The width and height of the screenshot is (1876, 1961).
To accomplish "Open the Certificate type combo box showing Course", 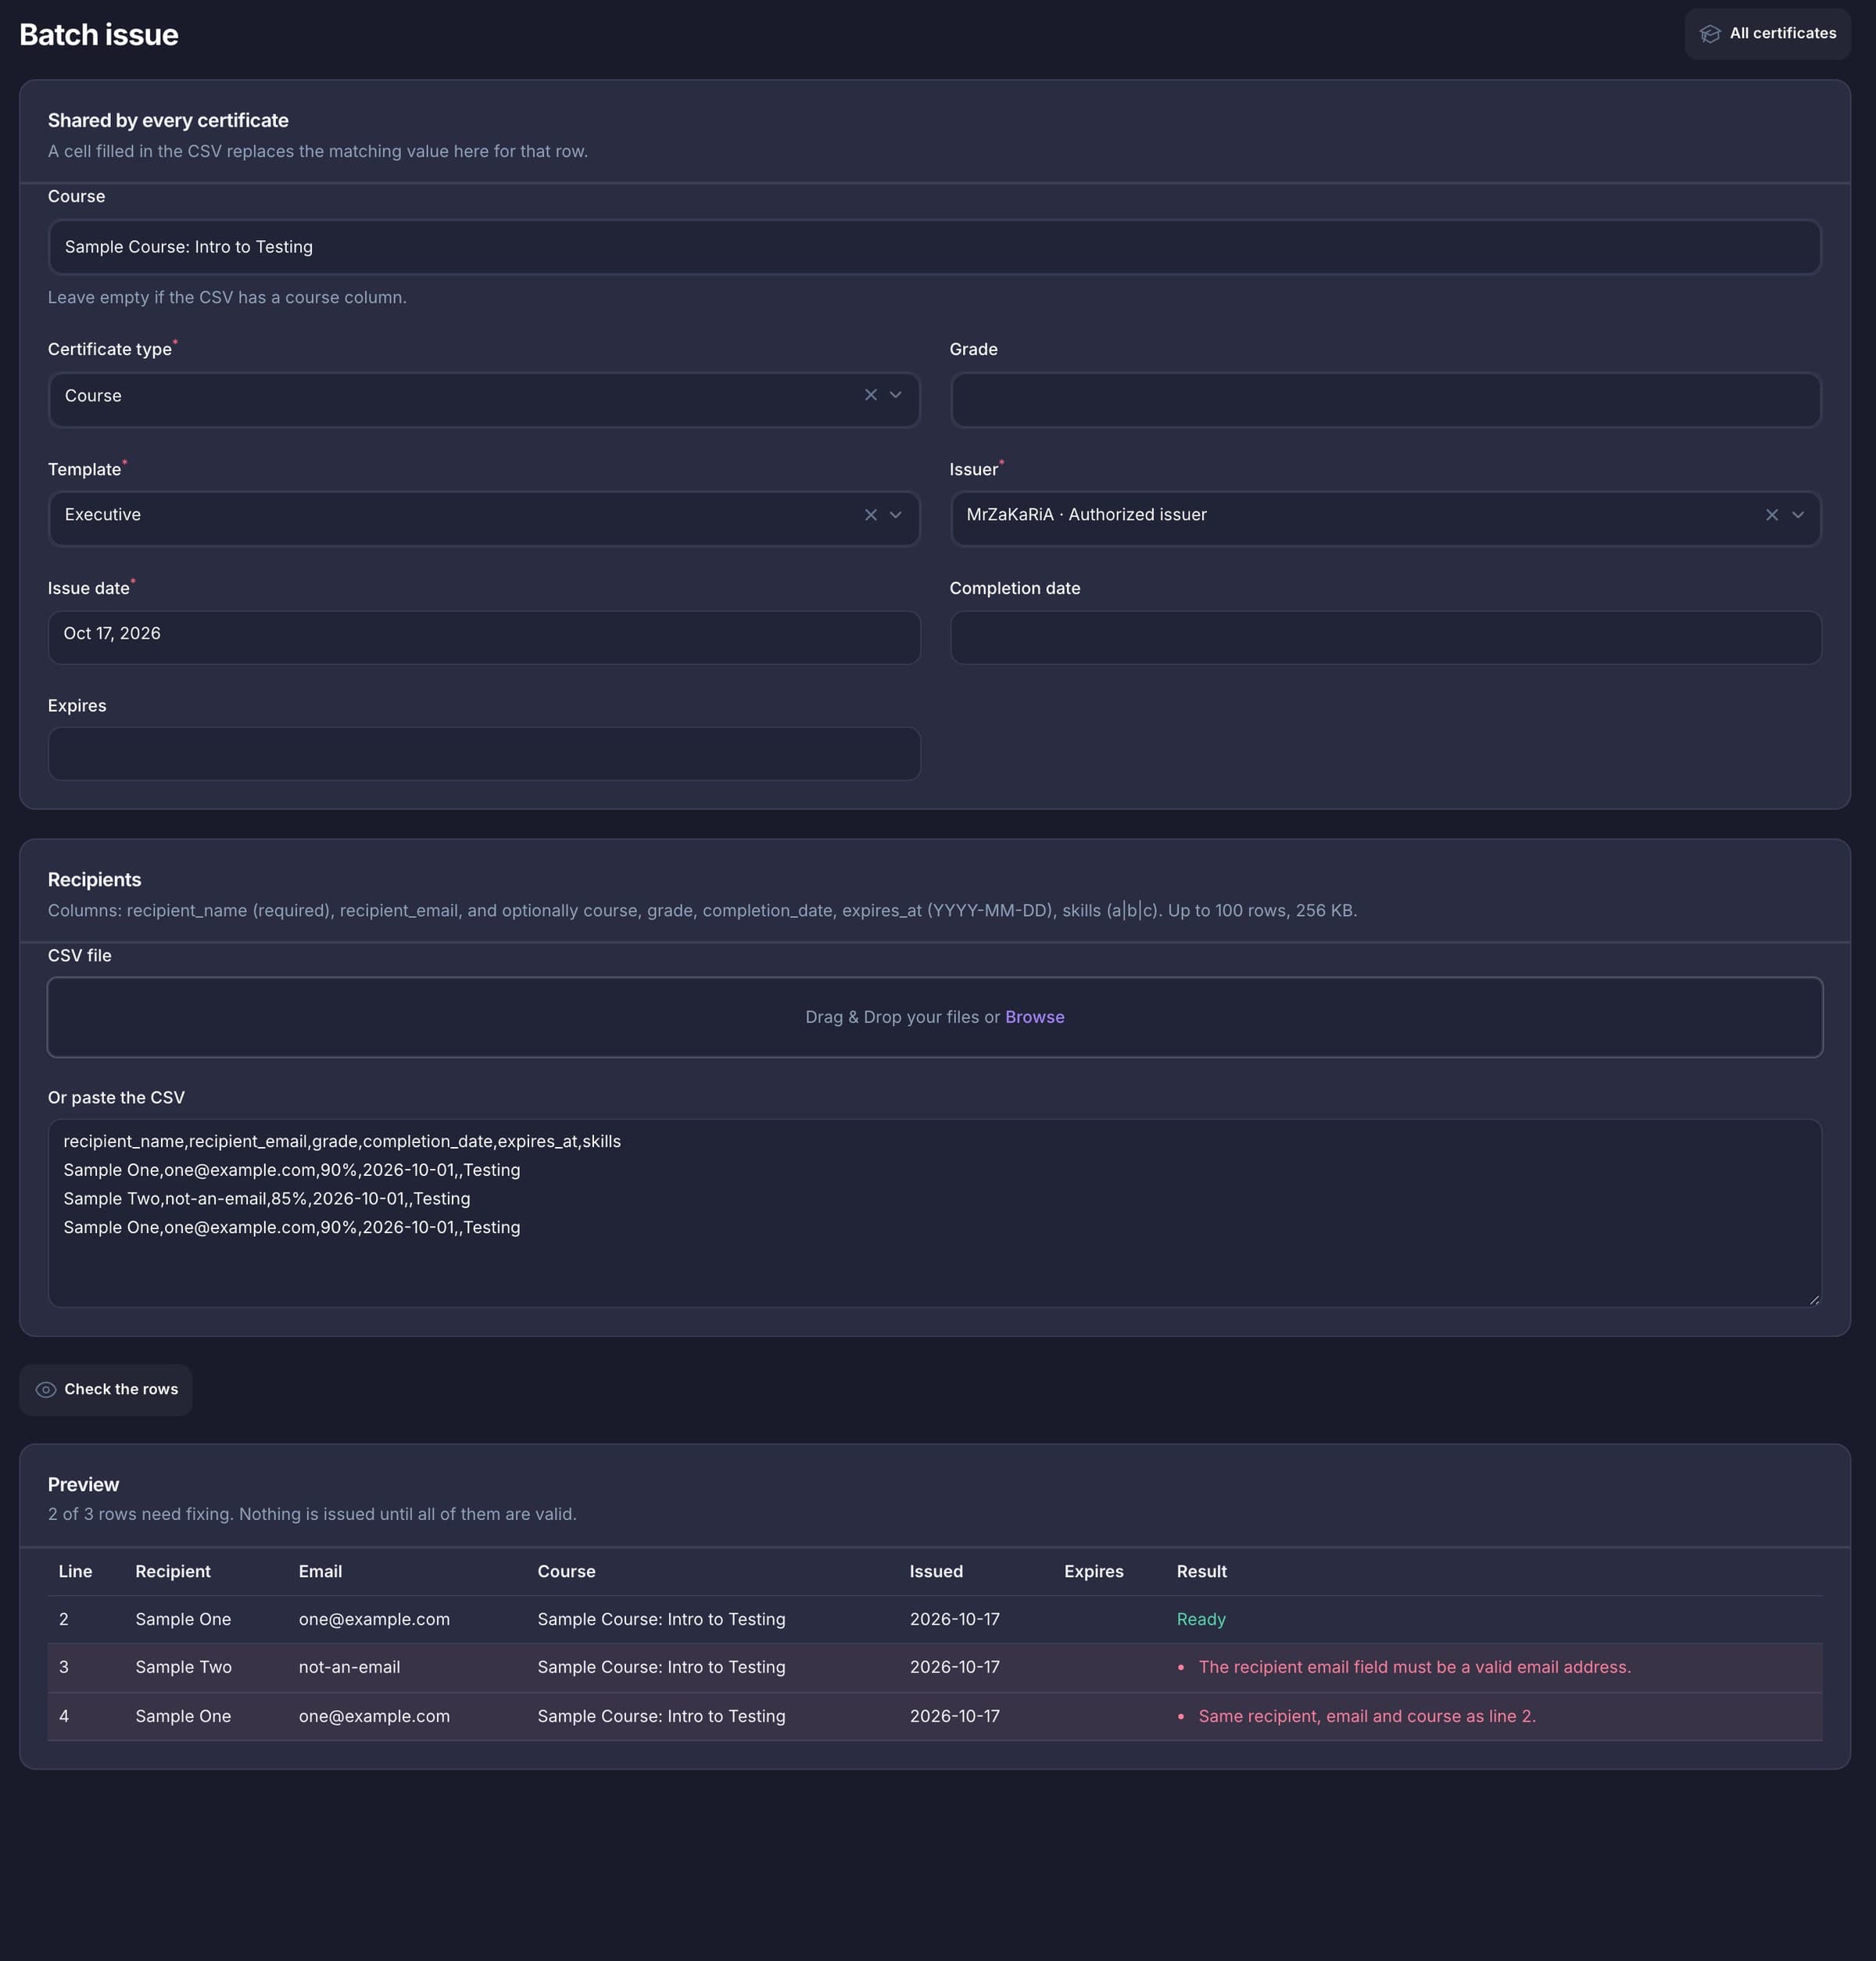I will click(x=484, y=400).
